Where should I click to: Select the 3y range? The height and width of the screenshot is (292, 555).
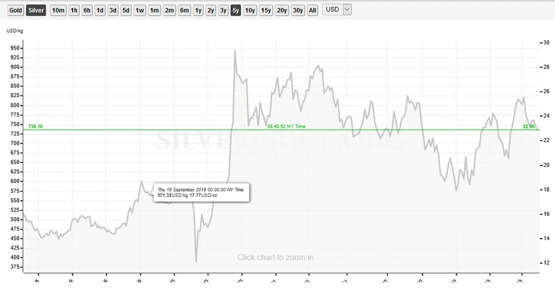[x=223, y=10]
